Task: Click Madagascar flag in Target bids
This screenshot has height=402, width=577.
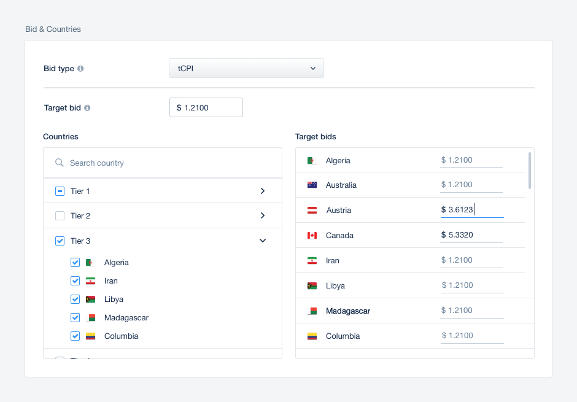Action: 312,311
